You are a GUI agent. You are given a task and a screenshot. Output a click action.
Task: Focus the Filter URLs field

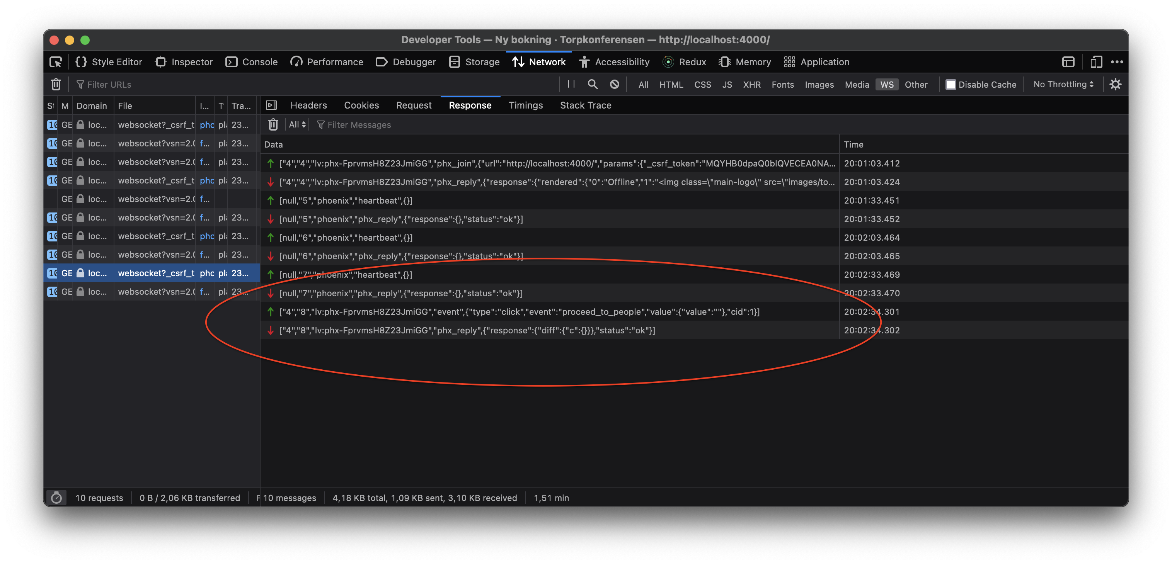point(314,85)
